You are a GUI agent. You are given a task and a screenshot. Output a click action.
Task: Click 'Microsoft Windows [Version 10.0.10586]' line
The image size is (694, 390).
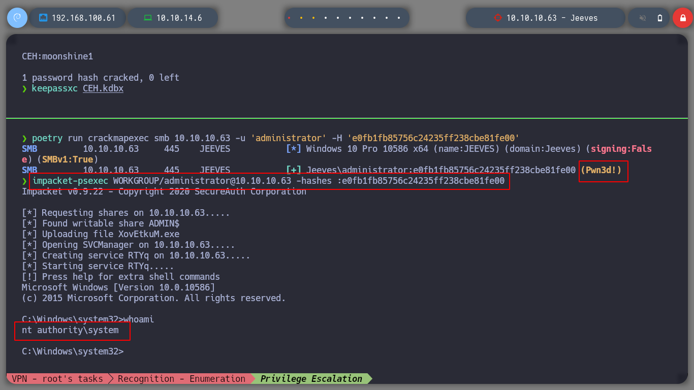[118, 287]
